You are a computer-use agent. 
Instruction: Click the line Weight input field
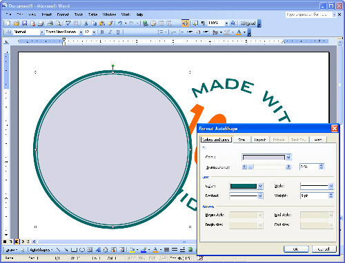click(x=314, y=196)
